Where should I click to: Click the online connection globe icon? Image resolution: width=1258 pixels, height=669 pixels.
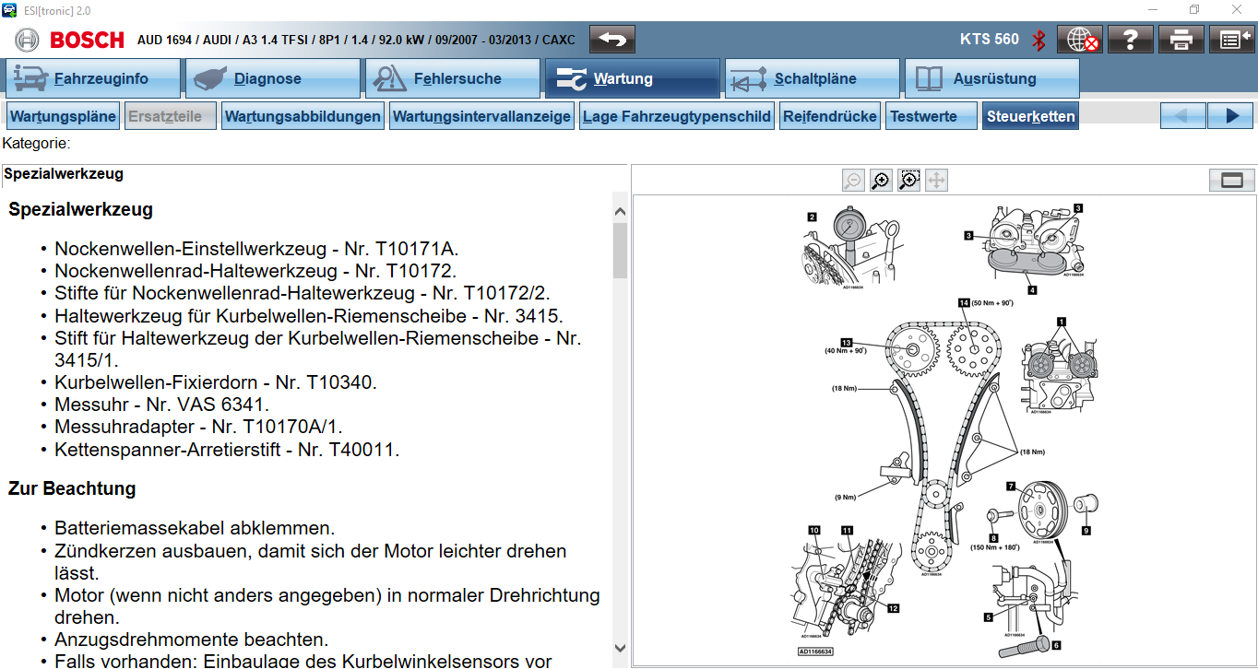(x=1079, y=40)
